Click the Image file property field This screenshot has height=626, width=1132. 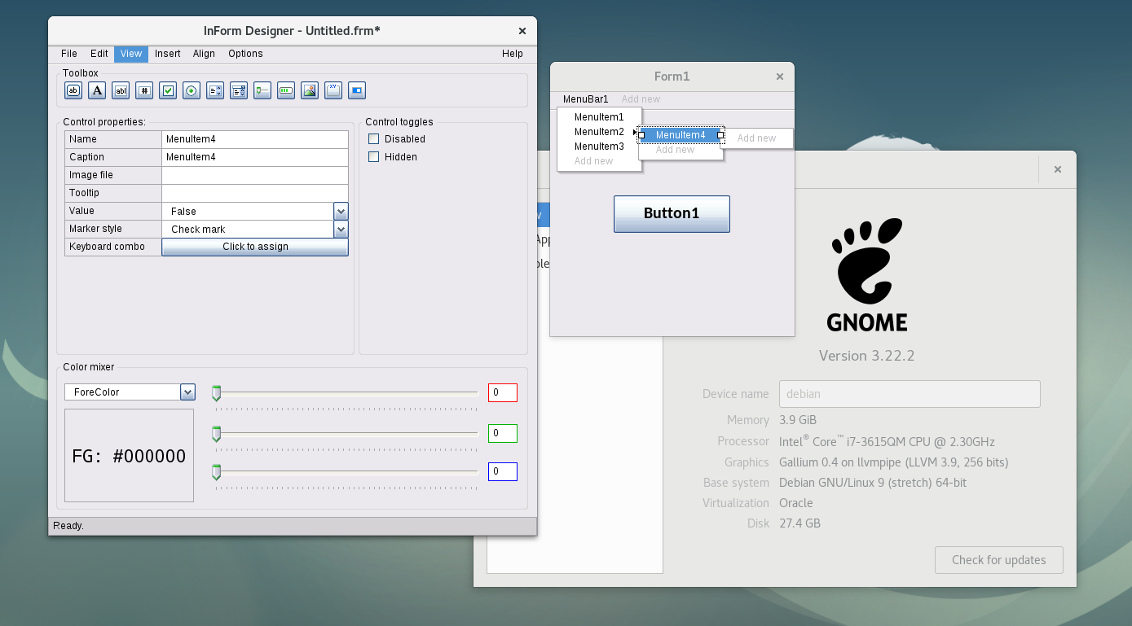tap(255, 175)
